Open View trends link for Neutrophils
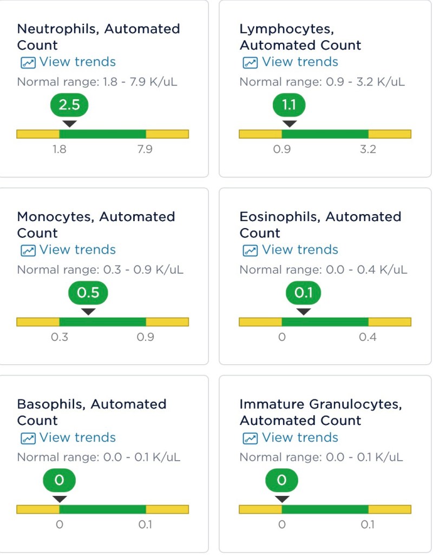The height and width of the screenshot is (555, 433). (77, 62)
